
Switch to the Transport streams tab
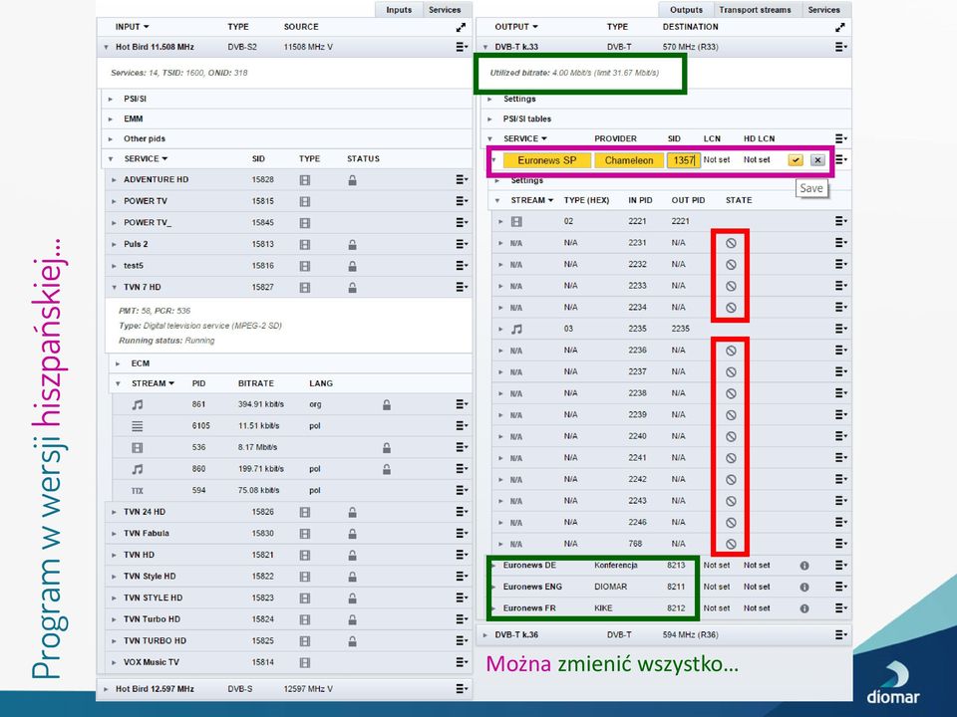click(755, 10)
